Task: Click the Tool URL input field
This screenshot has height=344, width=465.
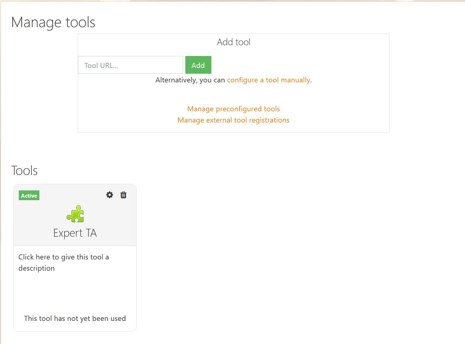Action: coord(130,65)
